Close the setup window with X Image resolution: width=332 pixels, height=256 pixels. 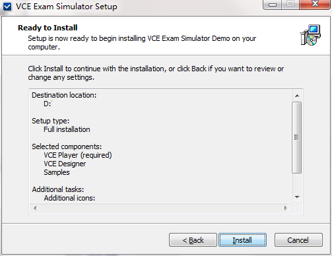click(315, 4)
